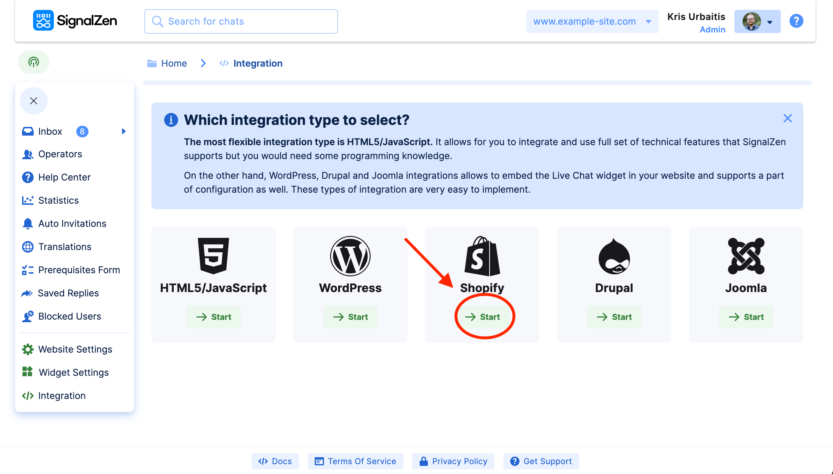833x474 pixels.
Task: Go to Widget Settings in sidebar
Action: (x=73, y=372)
